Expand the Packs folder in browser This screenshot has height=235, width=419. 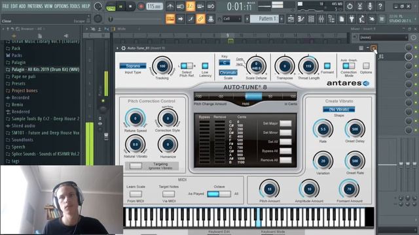16,55
